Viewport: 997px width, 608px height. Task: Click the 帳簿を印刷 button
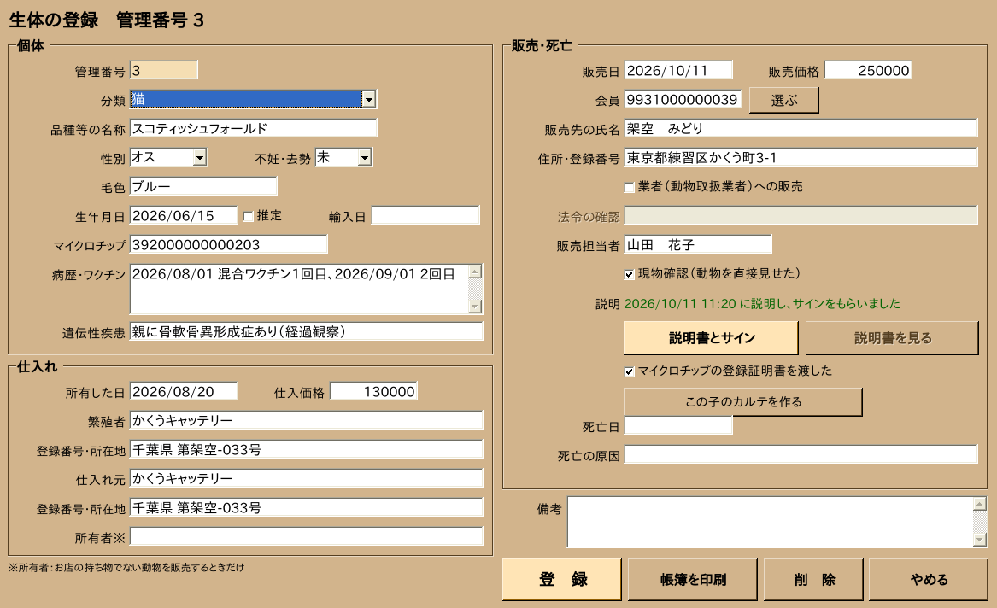(692, 580)
